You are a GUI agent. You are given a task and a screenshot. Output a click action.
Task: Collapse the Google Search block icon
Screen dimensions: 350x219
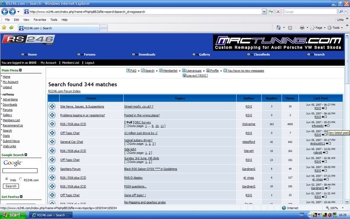point(26,155)
